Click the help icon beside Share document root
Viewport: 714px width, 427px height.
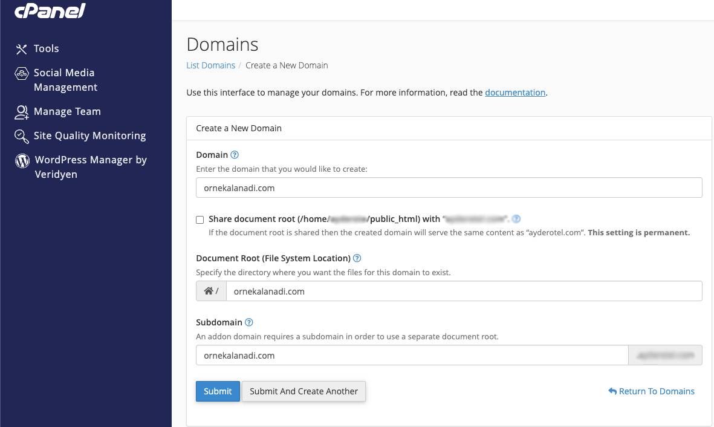[516, 219]
